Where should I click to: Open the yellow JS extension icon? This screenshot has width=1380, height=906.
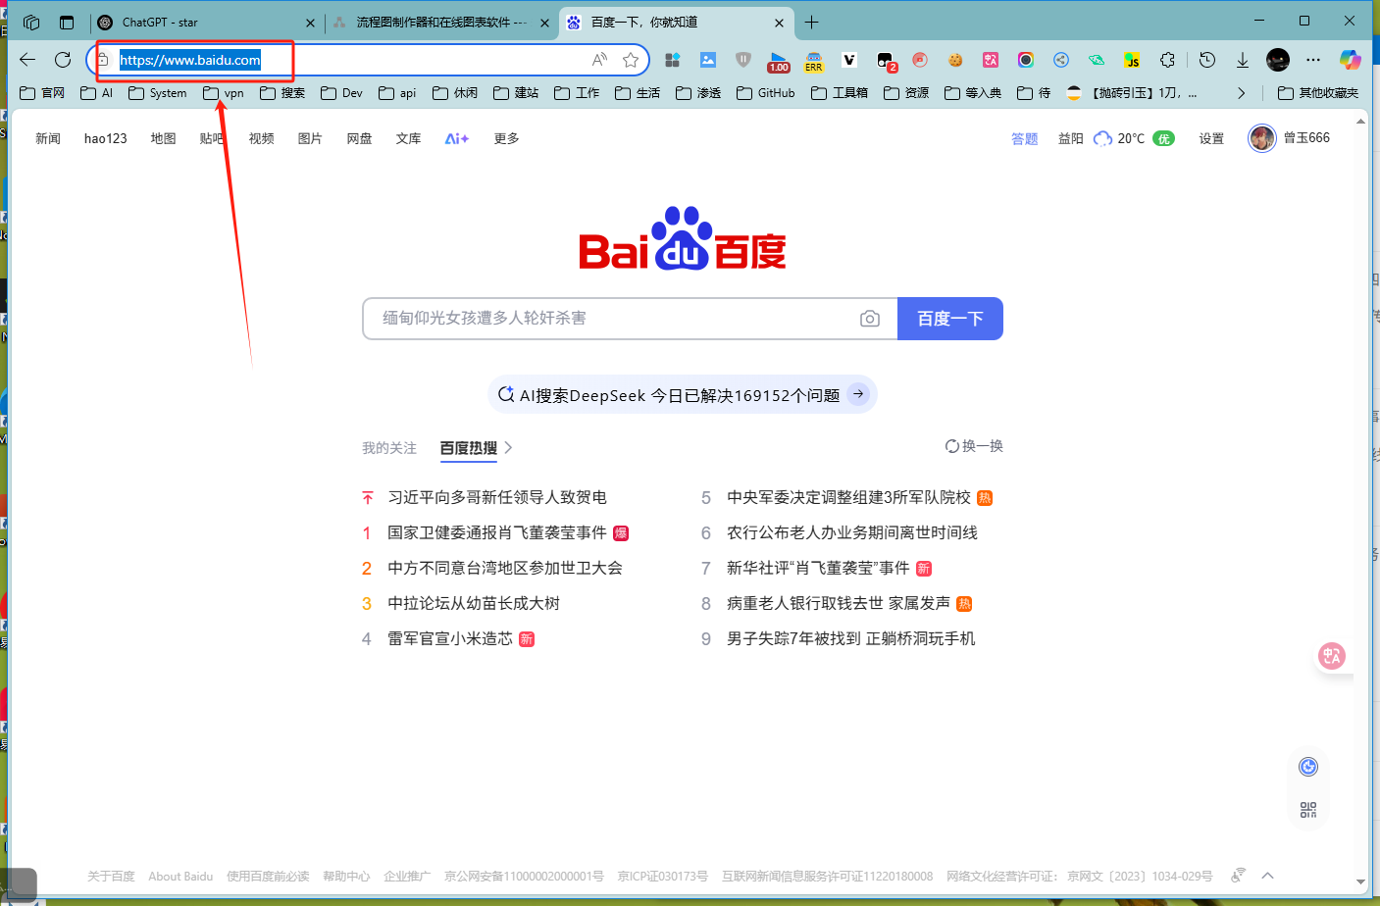click(x=1132, y=60)
